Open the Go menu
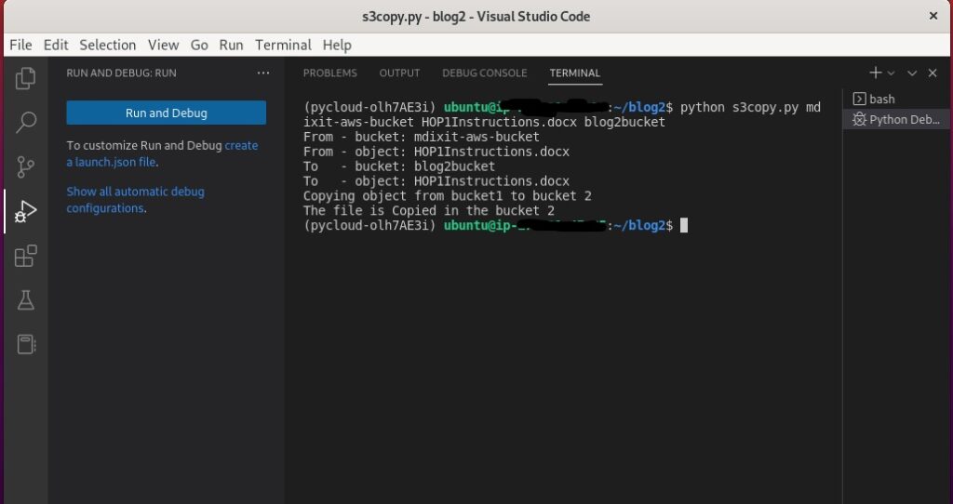Screen dimensions: 953x504 point(199,45)
